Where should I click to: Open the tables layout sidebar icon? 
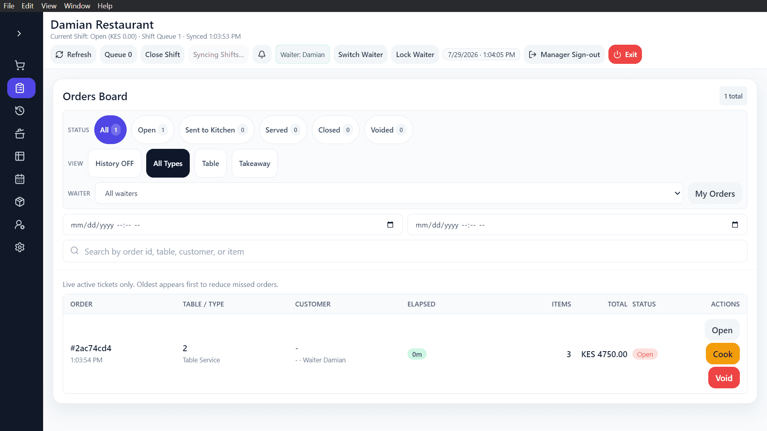20,156
